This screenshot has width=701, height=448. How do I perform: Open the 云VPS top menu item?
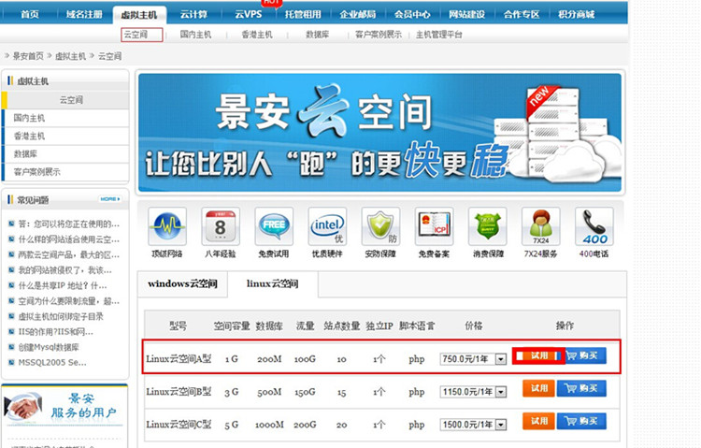point(249,14)
